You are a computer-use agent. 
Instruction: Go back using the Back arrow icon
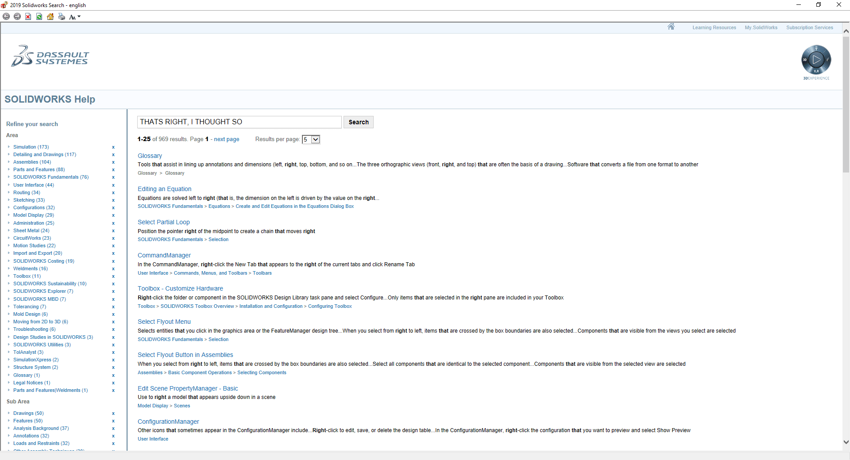click(6, 17)
